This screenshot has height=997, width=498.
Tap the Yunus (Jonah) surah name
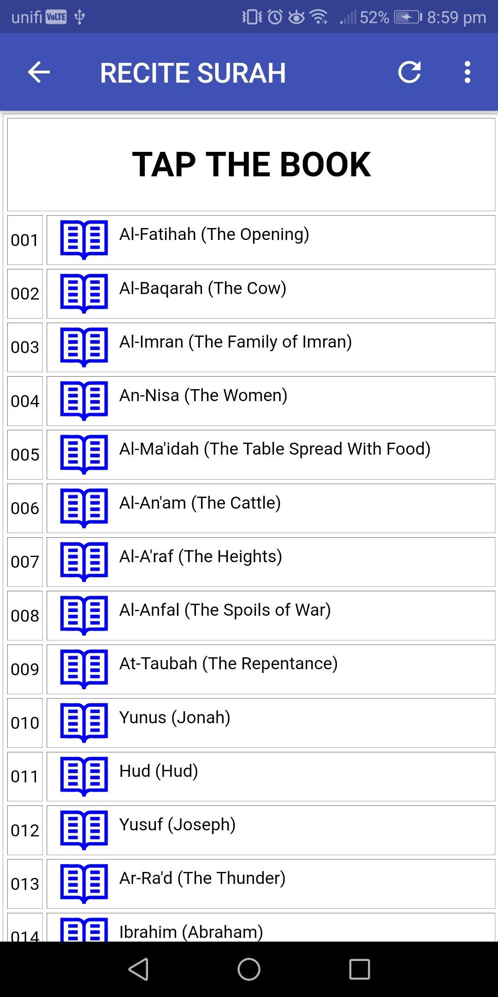175,717
